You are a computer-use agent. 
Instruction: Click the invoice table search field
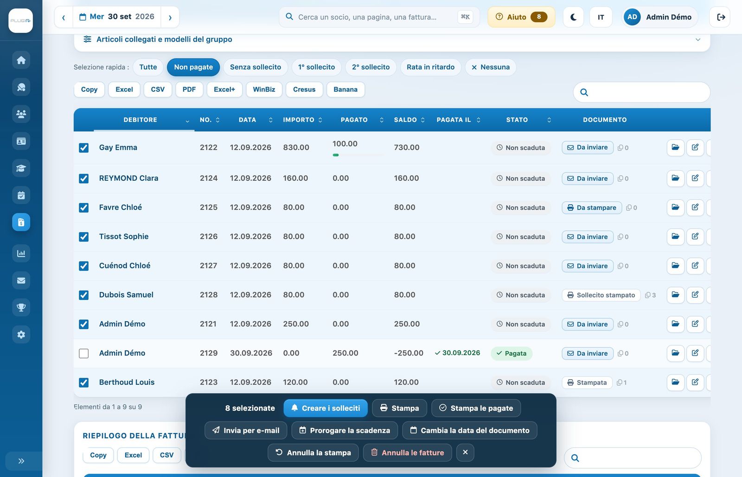point(642,92)
